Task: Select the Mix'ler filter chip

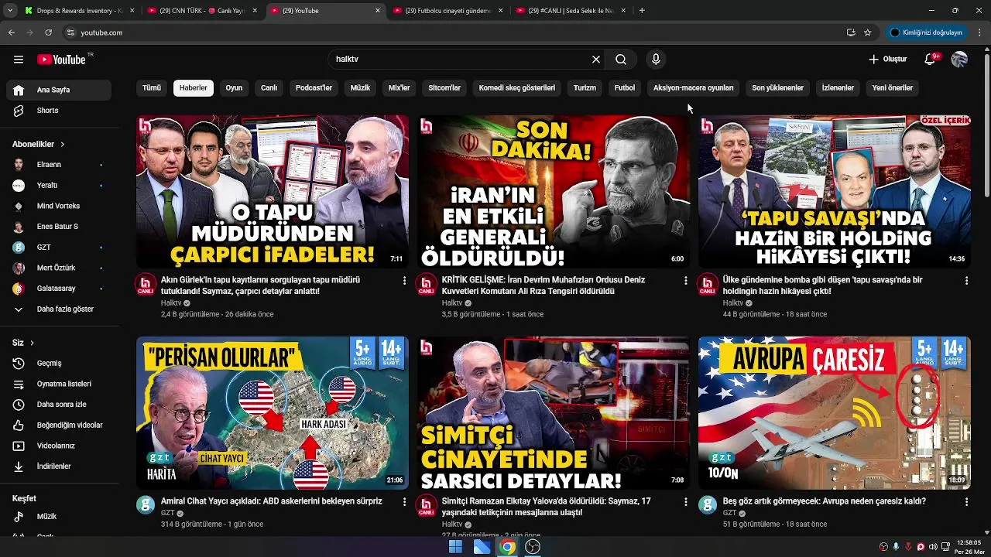Action: click(x=399, y=88)
